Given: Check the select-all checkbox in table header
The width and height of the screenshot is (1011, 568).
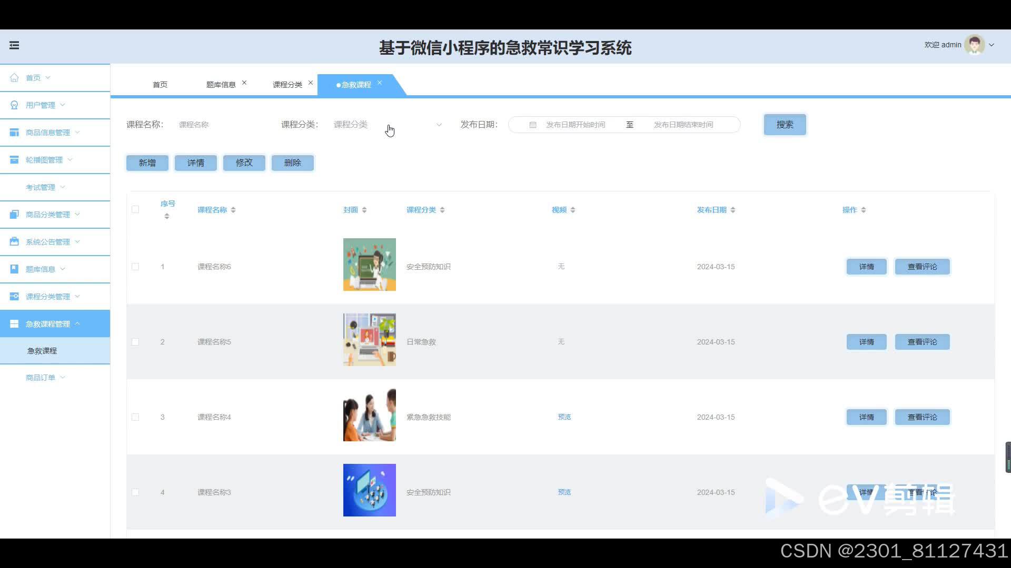Looking at the screenshot, I should click(135, 209).
